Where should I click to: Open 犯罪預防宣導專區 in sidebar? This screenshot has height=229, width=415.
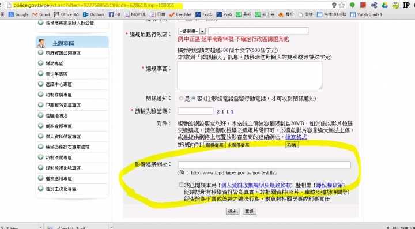coord(63,106)
